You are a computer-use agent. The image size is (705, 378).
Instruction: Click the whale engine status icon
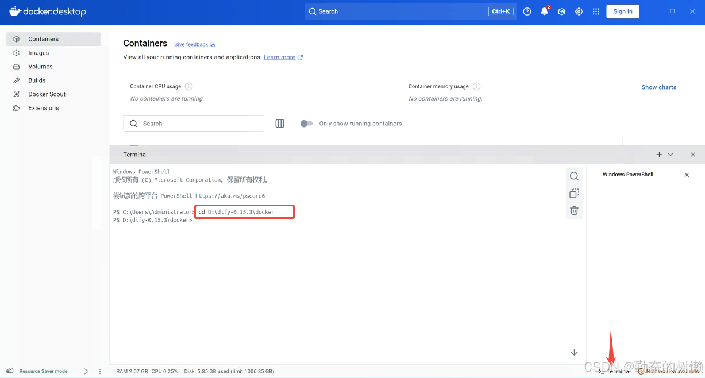[10, 371]
